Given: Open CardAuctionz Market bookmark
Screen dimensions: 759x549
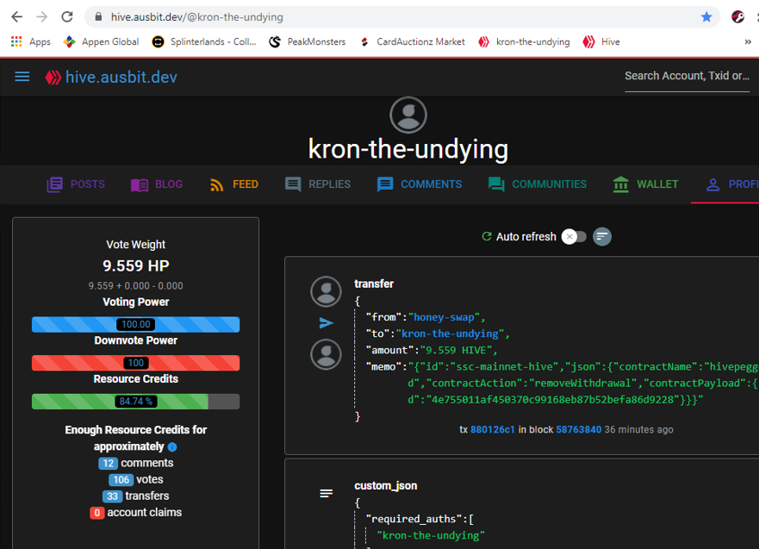Looking at the screenshot, I should (412, 42).
